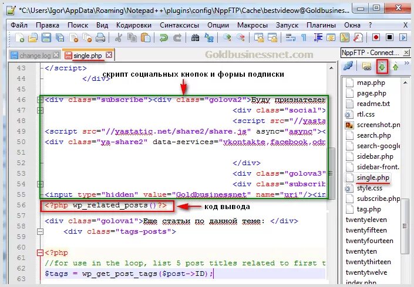The image size is (414, 287).
Task: Click the NppFTP open directory icon
Action: [366, 67]
